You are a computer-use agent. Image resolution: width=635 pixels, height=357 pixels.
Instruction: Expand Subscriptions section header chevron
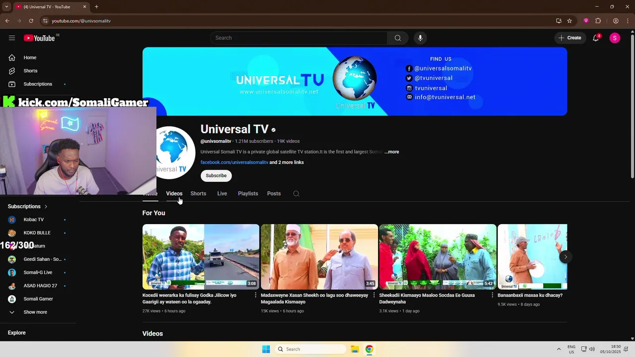46,206
